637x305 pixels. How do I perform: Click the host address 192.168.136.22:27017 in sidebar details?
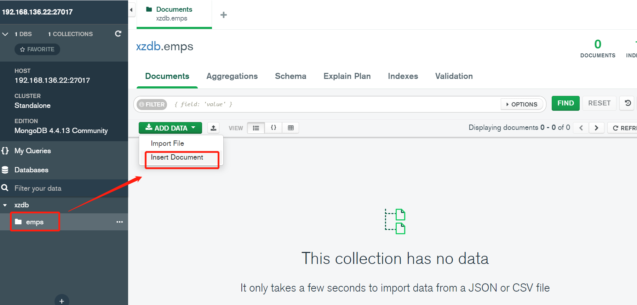click(x=52, y=80)
